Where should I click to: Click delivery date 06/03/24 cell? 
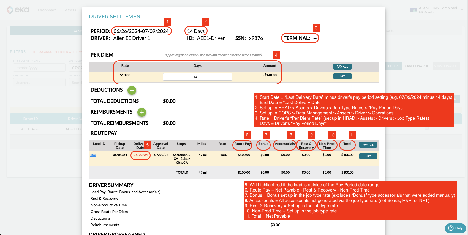(140, 155)
